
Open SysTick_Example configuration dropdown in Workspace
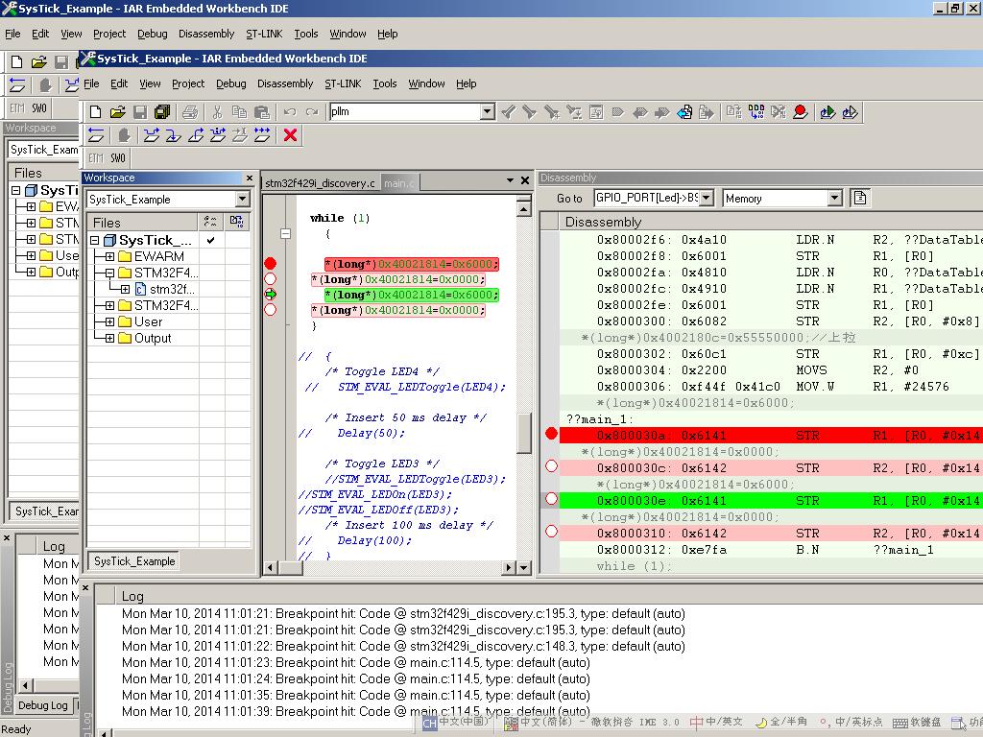(242, 200)
